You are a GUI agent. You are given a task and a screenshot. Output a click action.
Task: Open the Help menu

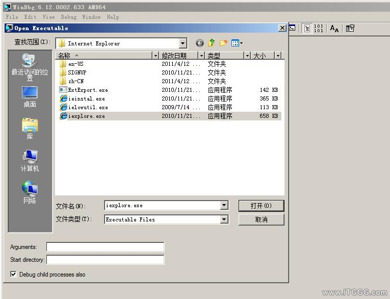[113, 17]
